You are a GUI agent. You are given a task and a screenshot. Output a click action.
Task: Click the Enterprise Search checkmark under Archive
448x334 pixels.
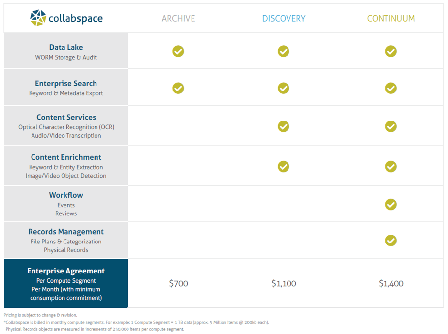178,88
